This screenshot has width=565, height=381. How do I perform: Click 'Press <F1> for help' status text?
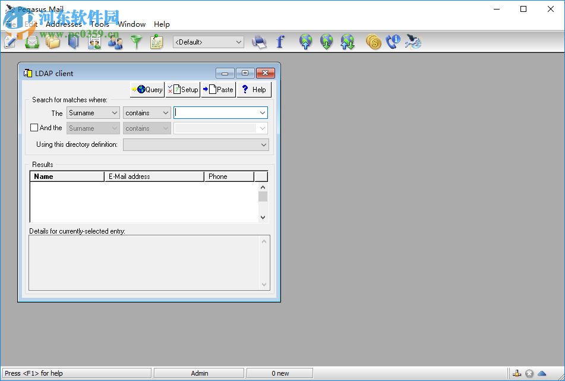[34, 373]
